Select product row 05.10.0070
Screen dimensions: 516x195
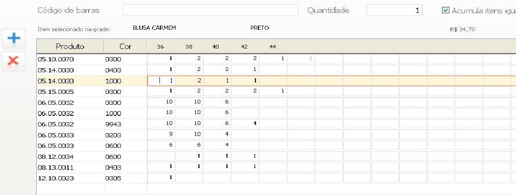[70, 59]
